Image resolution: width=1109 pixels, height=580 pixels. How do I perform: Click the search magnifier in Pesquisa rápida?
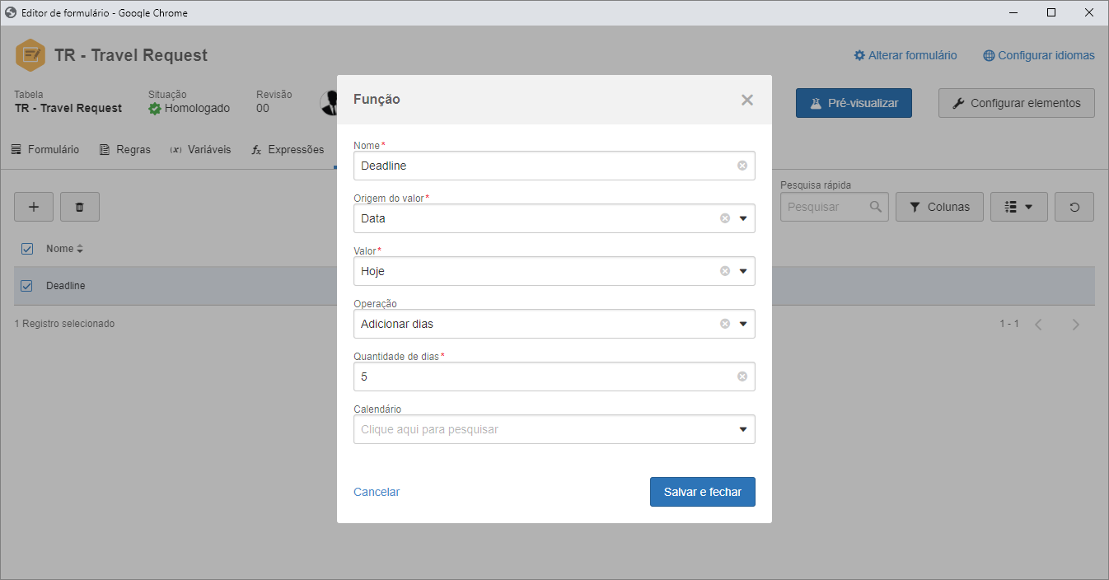click(876, 207)
